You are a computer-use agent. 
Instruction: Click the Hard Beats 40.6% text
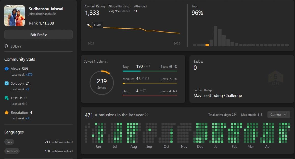(169, 91)
